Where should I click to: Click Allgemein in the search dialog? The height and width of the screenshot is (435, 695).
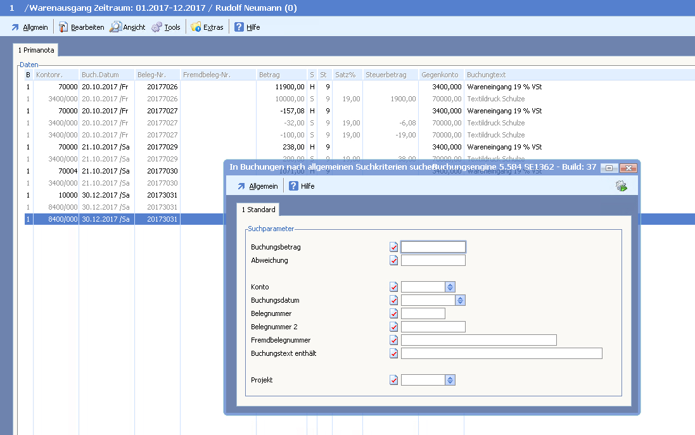tap(257, 186)
